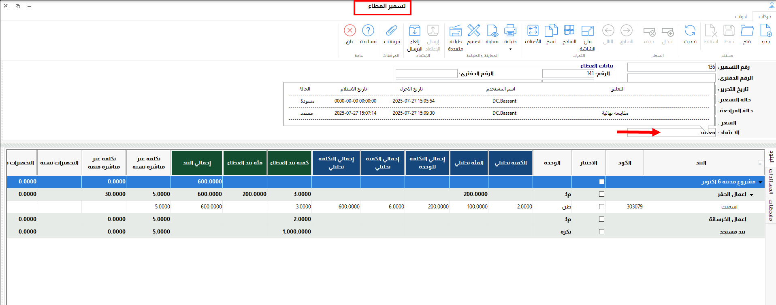Click the إجمالي البند column header
This screenshot has height=305, width=776.
tap(196, 163)
